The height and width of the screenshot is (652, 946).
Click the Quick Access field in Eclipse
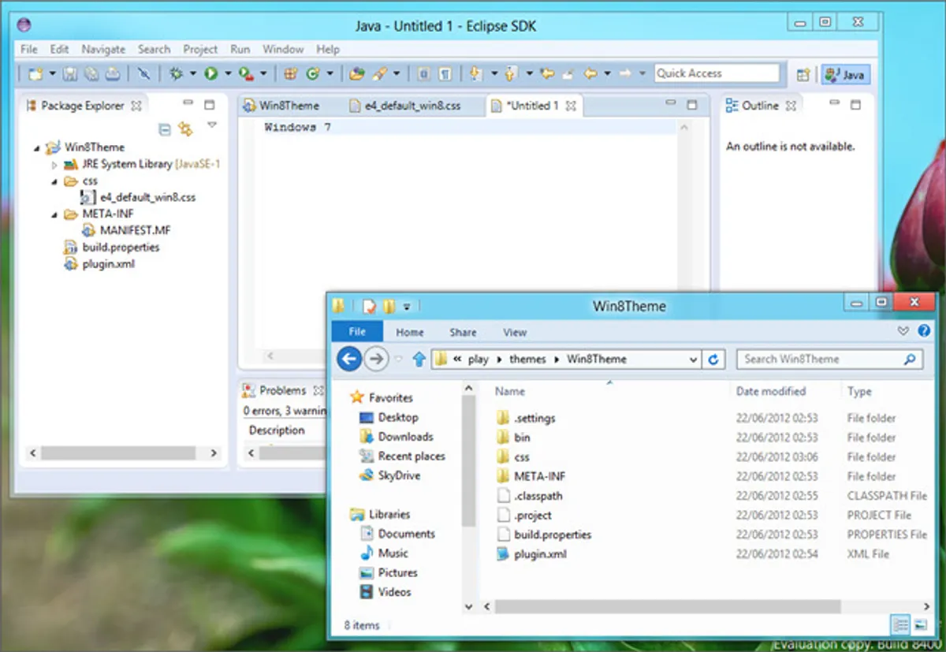(x=717, y=73)
